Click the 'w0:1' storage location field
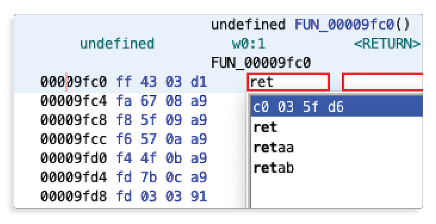The width and height of the screenshot is (436, 224). pos(249,44)
